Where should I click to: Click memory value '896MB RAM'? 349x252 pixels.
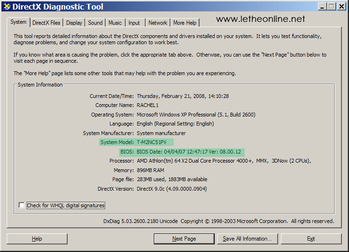(150, 170)
